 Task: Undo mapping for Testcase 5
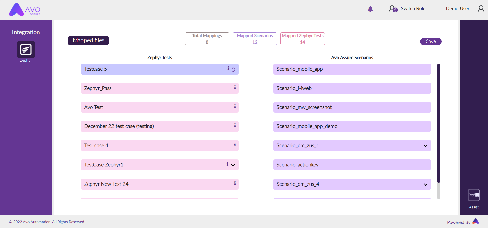[233, 69]
